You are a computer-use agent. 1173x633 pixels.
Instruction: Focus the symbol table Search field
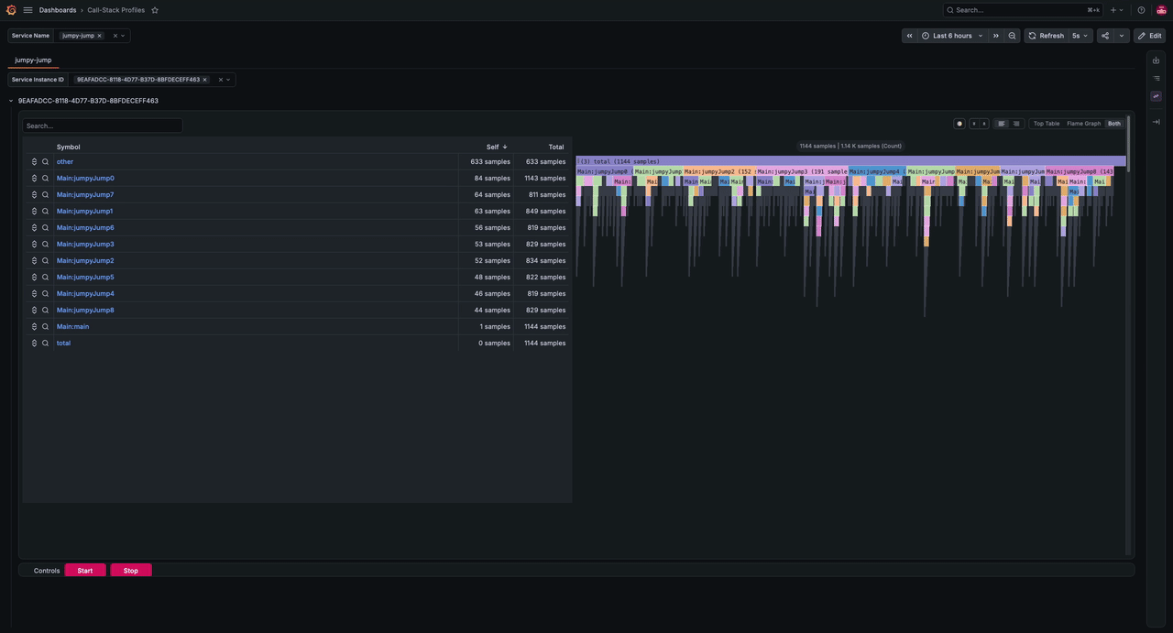[x=103, y=126]
